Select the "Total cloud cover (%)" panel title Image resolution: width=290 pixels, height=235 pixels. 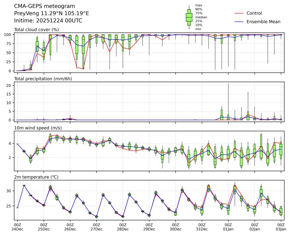pyautogui.click(x=36, y=30)
